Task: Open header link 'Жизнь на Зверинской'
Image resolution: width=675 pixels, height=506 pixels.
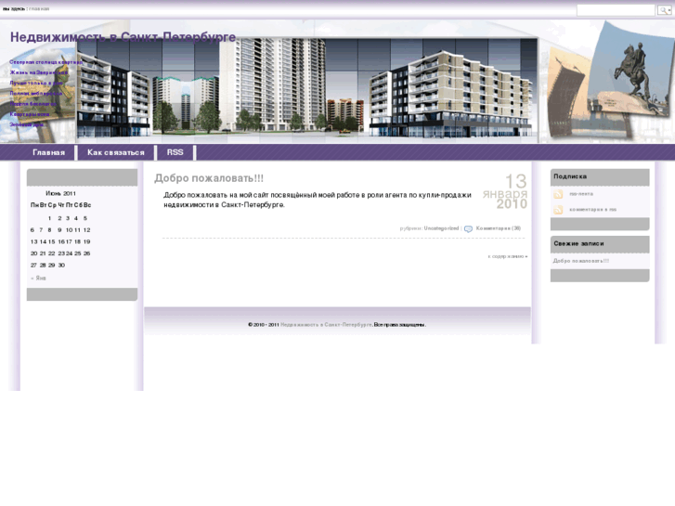Action: click(x=38, y=72)
